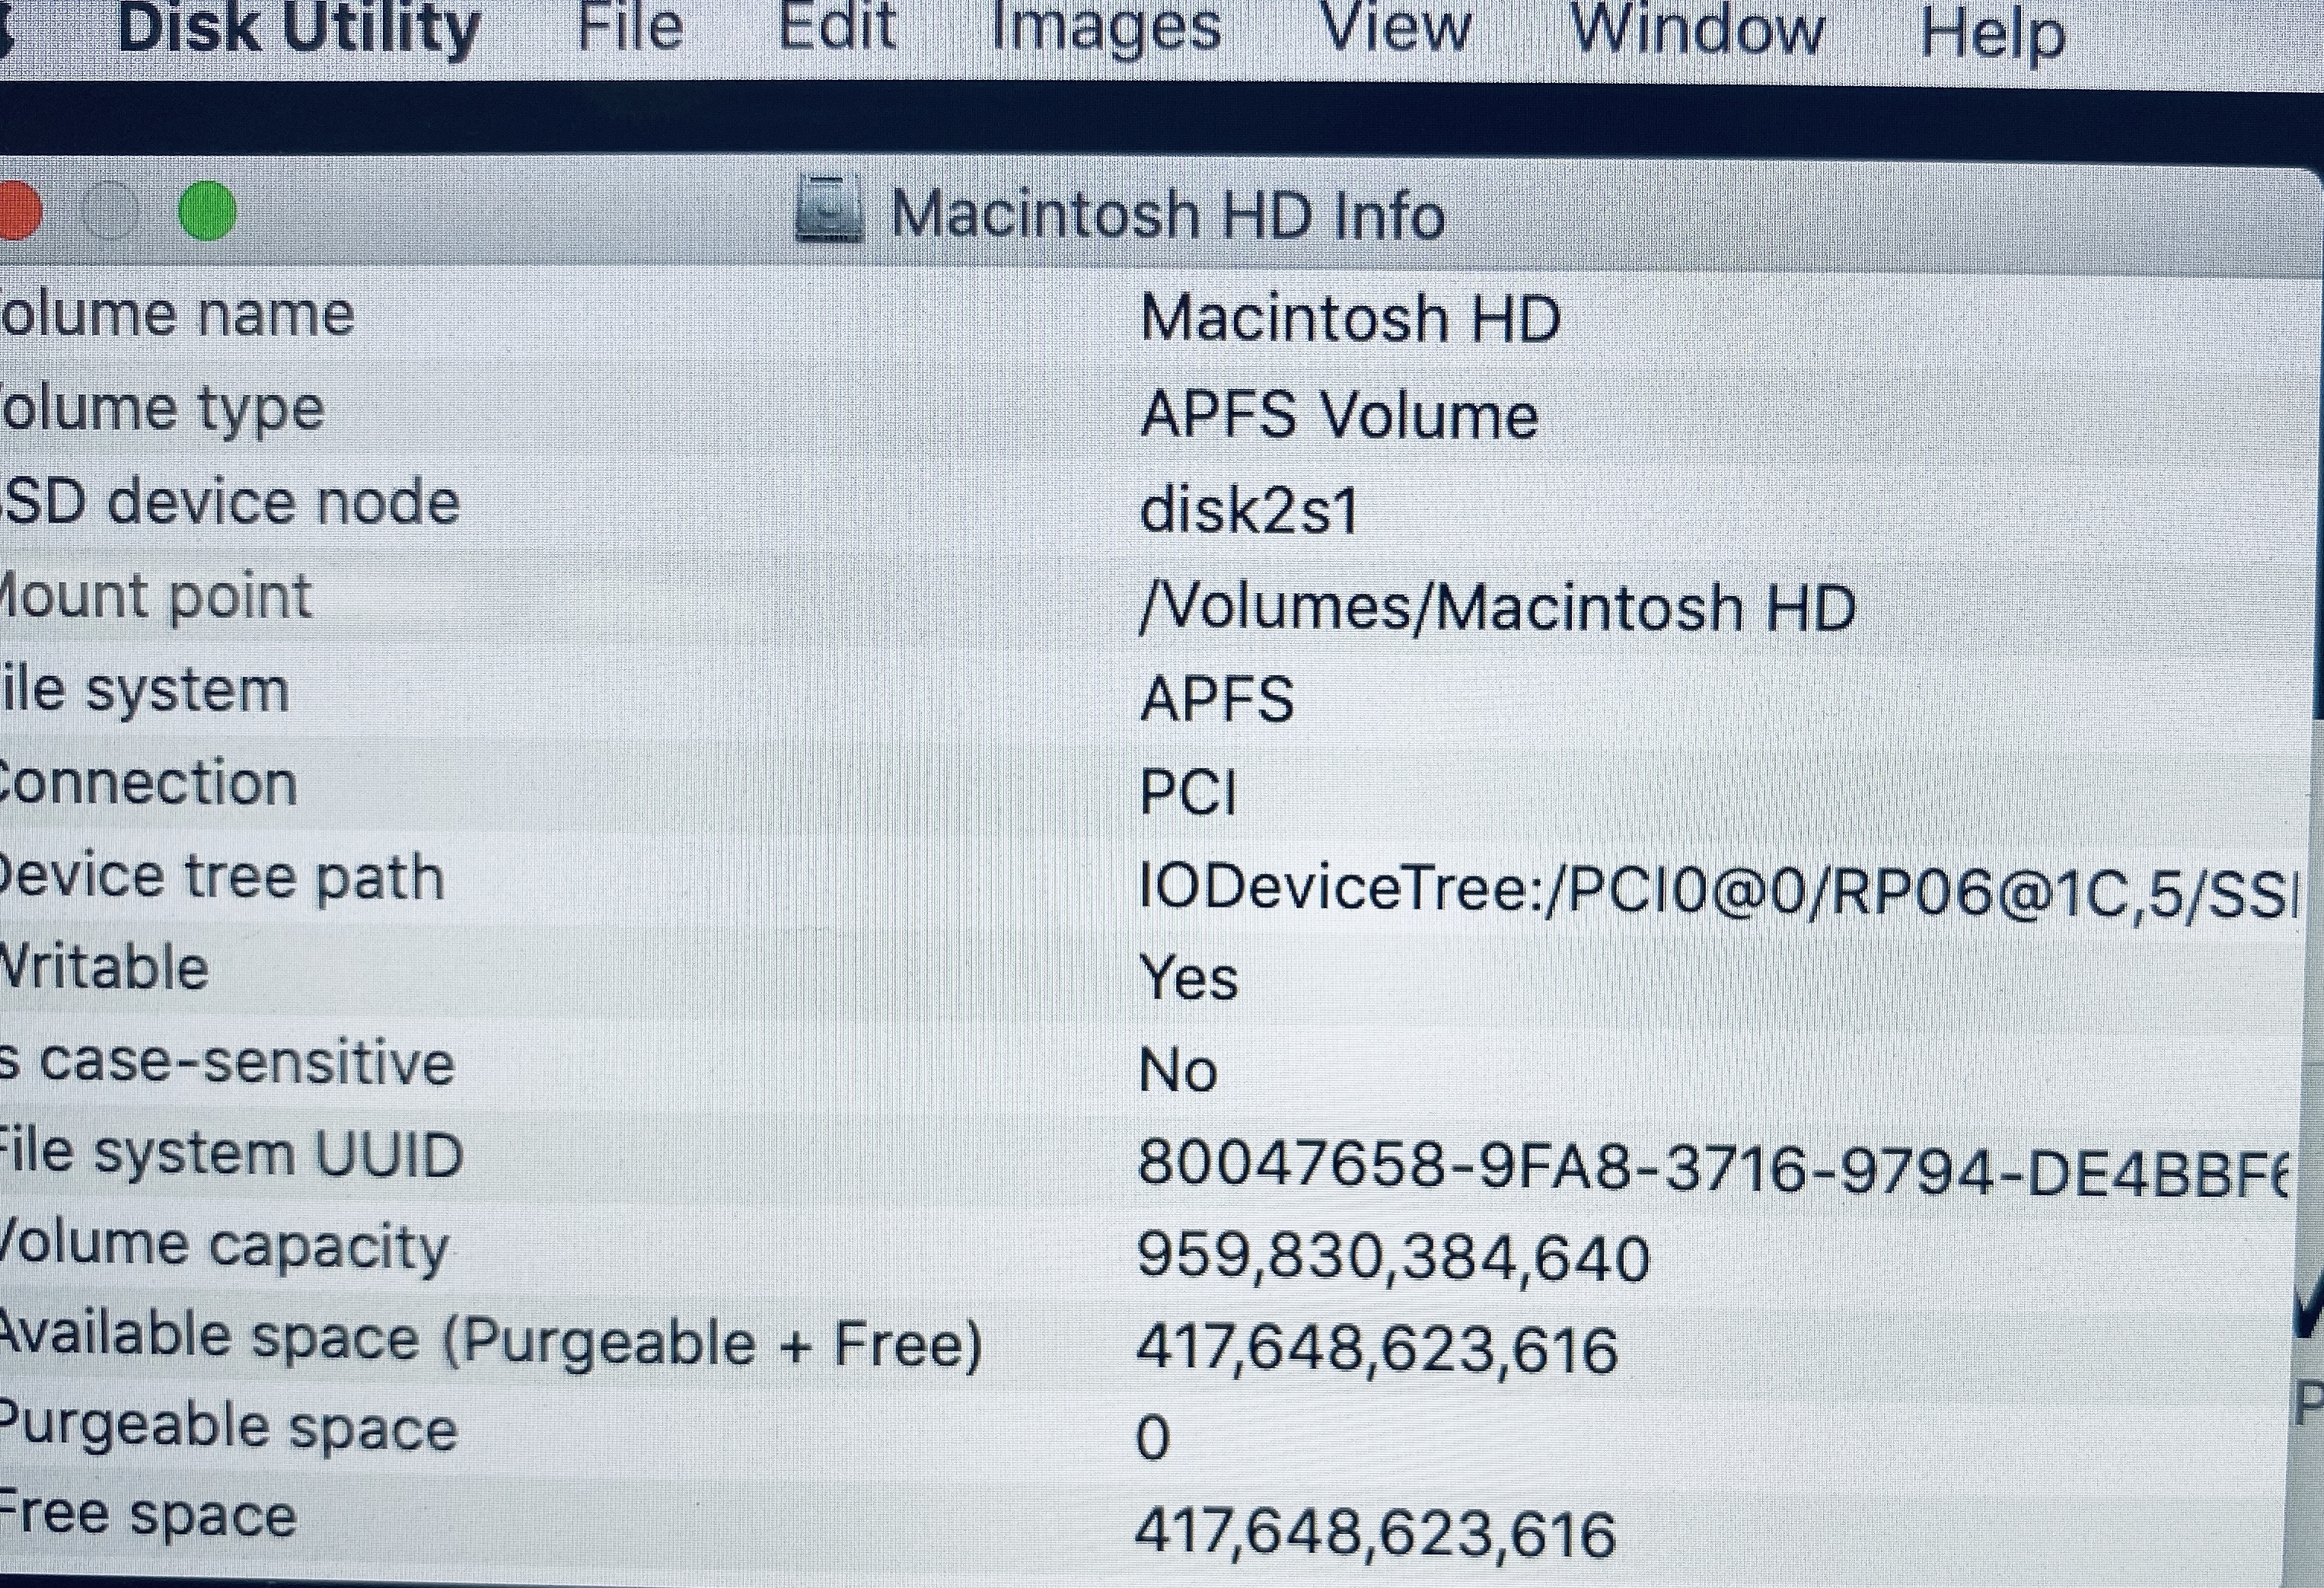Click the green zoom window button
The width and height of the screenshot is (2324, 1588).
click(x=207, y=212)
